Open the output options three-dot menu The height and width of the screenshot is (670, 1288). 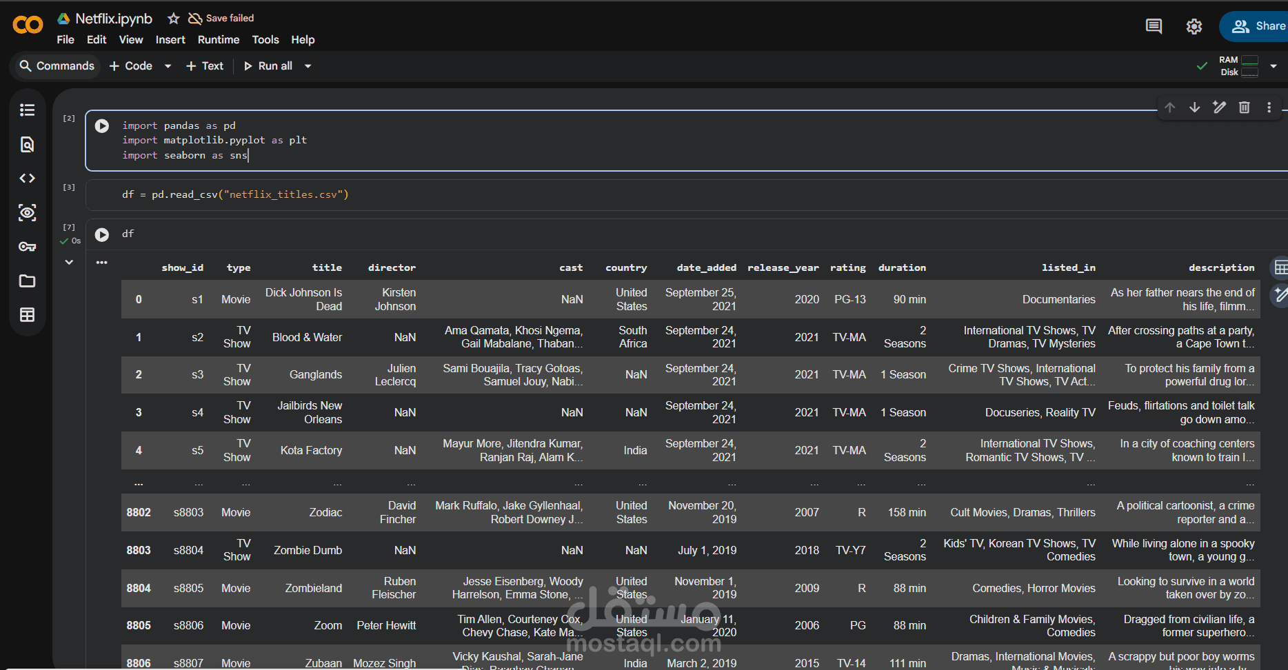(102, 263)
